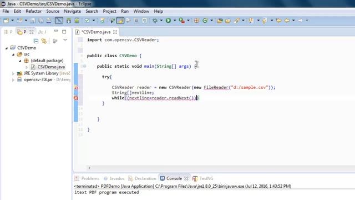Click the Previous Annotation arrow icon

coord(264,21)
